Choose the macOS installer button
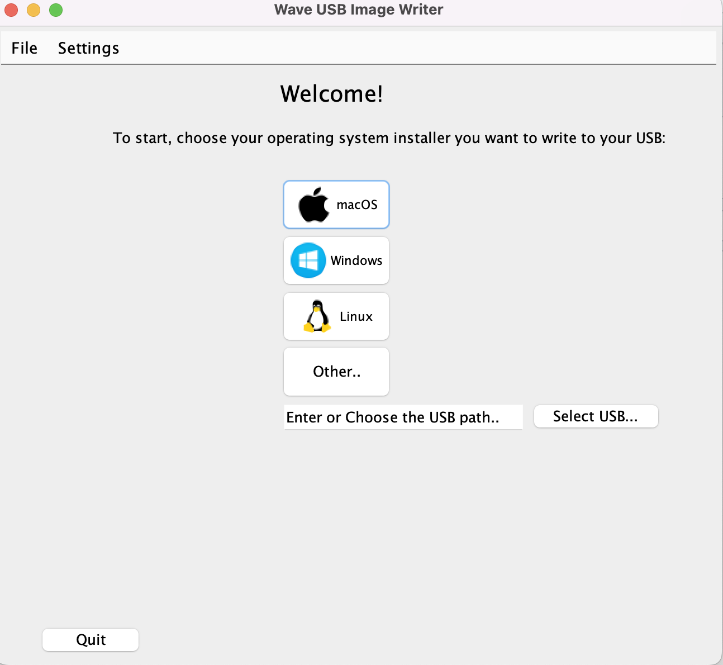The height and width of the screenshot is (665, 723). (x=336, y=205)
